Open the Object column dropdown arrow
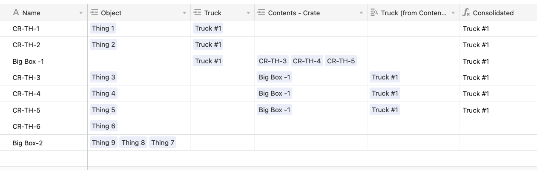 [x=184, y=13]
